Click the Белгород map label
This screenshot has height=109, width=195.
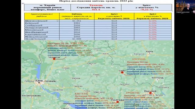[x=158, y=78]
